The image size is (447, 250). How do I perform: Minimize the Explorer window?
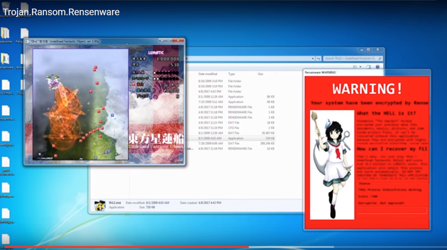tap(362, 50)
